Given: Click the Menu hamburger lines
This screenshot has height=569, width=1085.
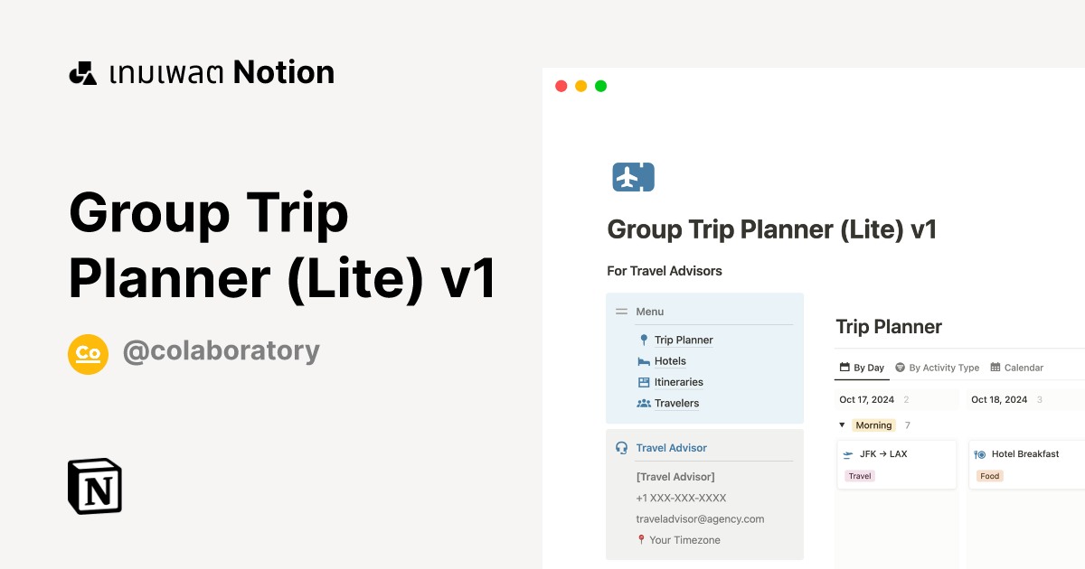Looking at the screenshot, I should pos(621,311).
